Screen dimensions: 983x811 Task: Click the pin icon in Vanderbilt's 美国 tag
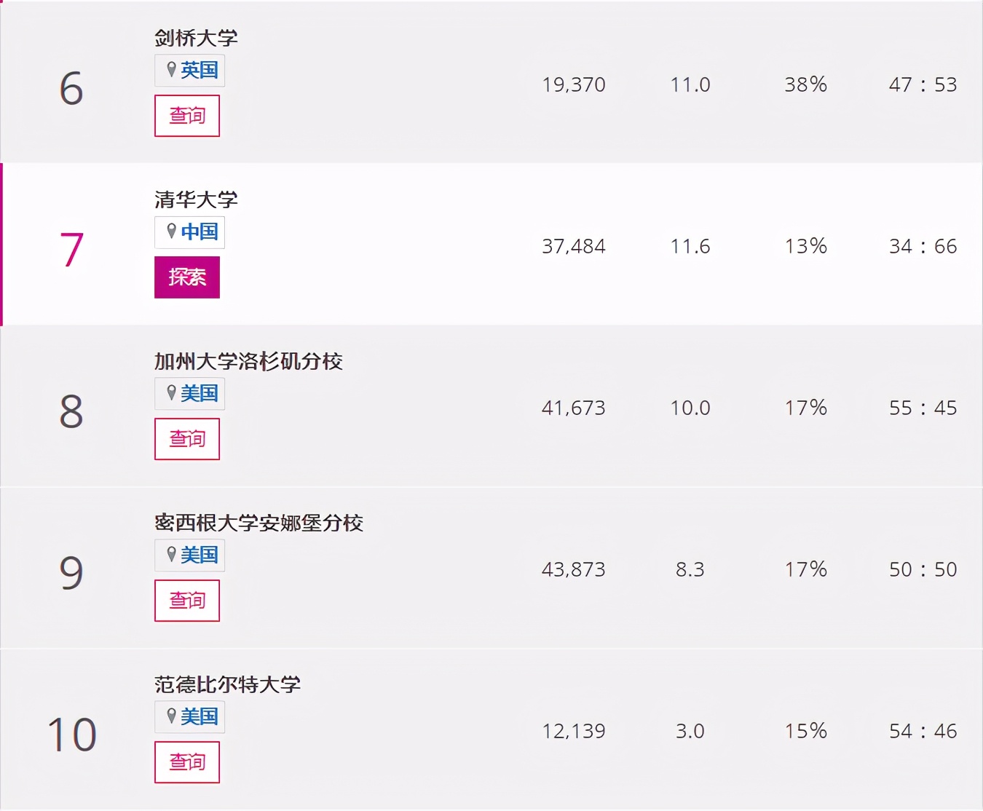pyautogui.click(x=172, y=716)
